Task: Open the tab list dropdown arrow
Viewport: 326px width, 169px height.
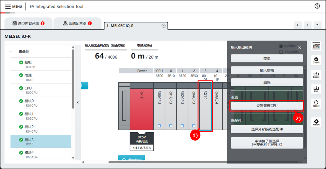Action: point(317,25)
